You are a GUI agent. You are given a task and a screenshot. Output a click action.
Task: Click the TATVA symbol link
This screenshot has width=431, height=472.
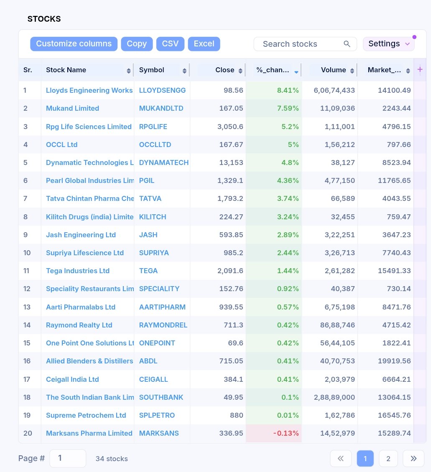point(150,199)
